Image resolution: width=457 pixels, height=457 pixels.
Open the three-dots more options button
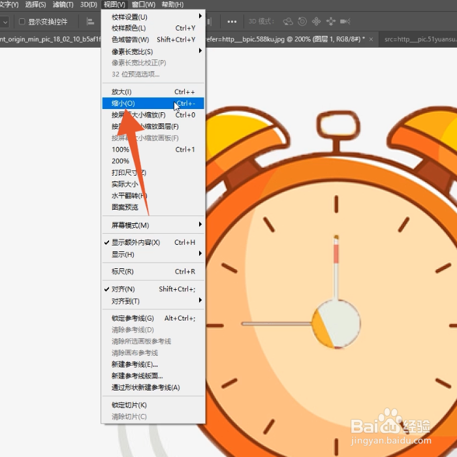[x=232, y=22]
